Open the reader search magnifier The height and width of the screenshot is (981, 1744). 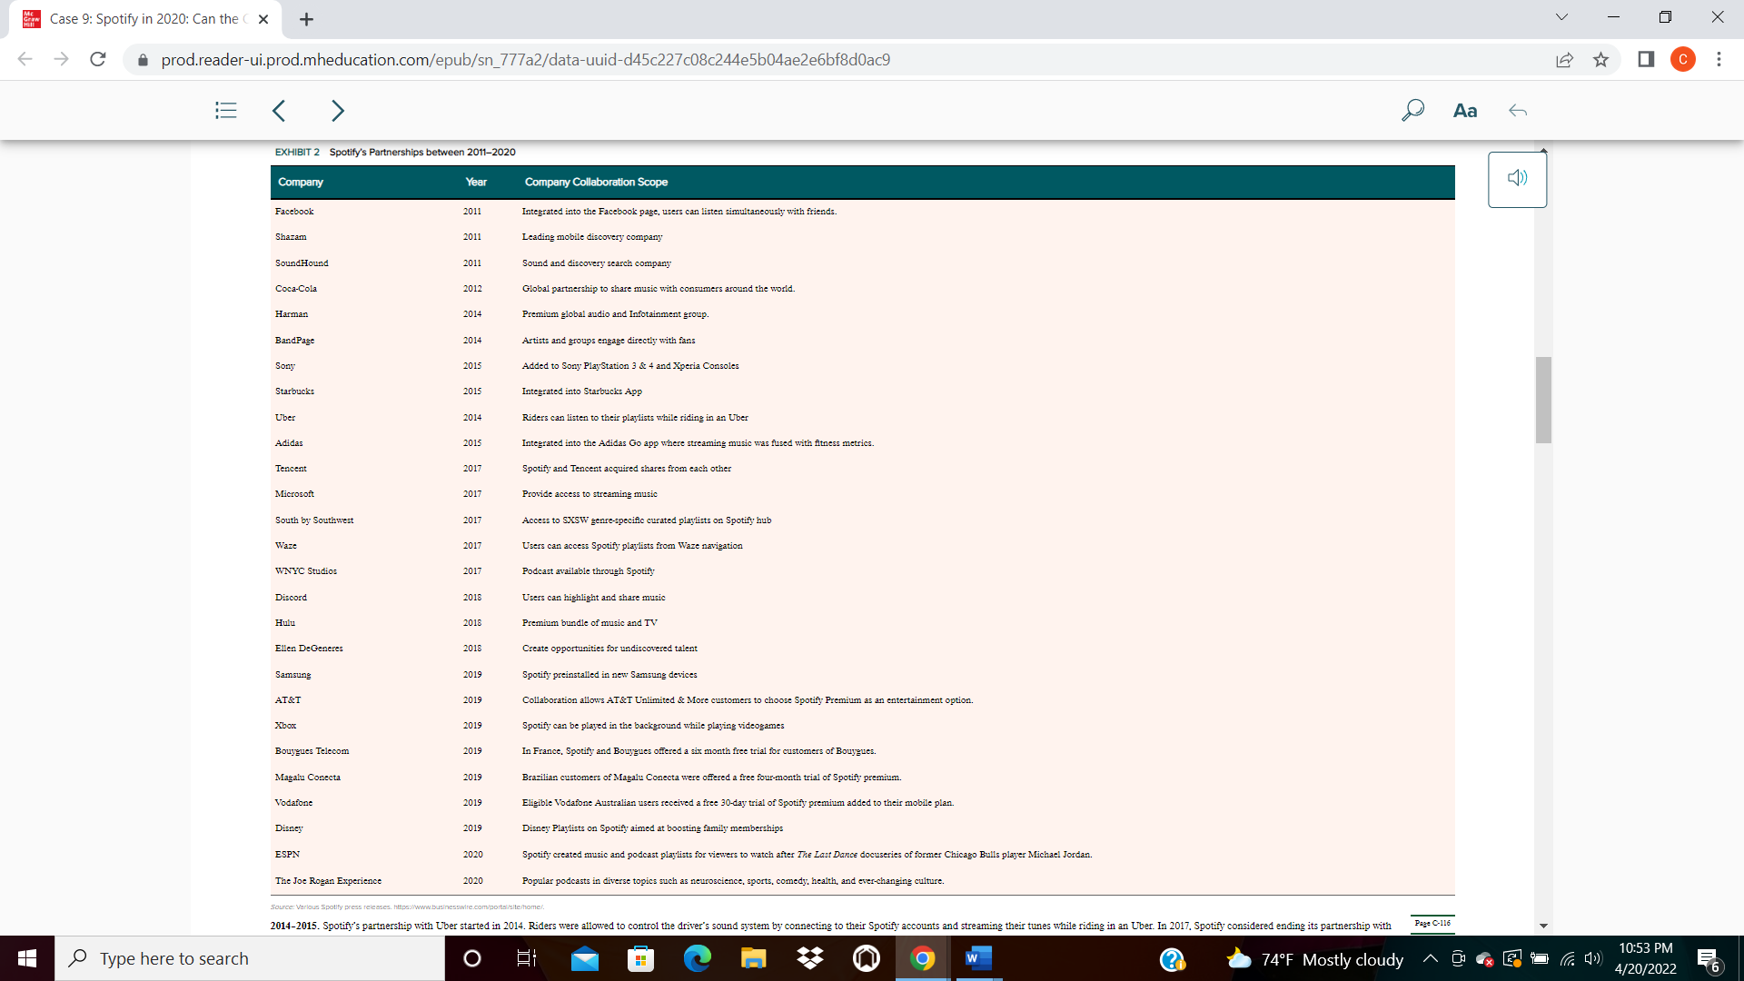pyautogui.click(x=1412, y=111)
